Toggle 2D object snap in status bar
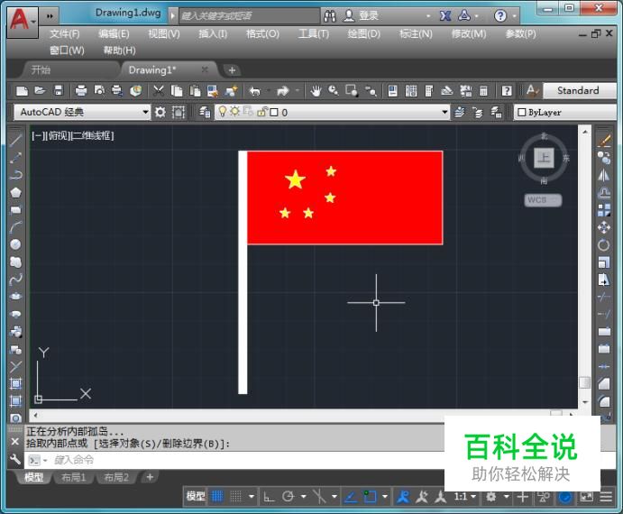 (x=370, y=496)
